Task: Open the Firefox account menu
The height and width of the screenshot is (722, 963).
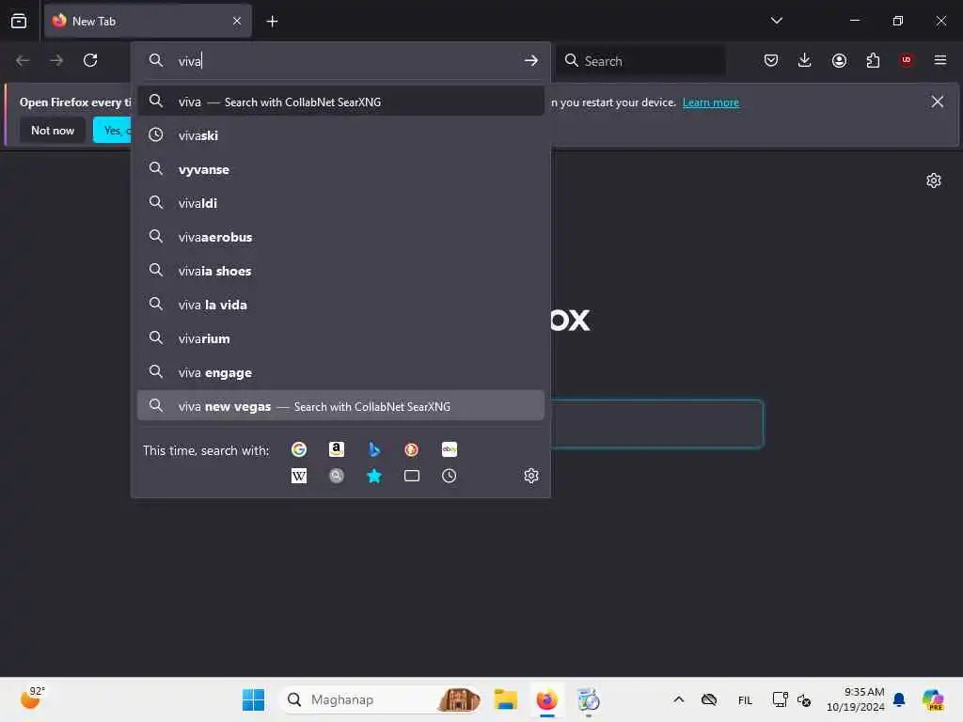Action: (x=839, y=60)
